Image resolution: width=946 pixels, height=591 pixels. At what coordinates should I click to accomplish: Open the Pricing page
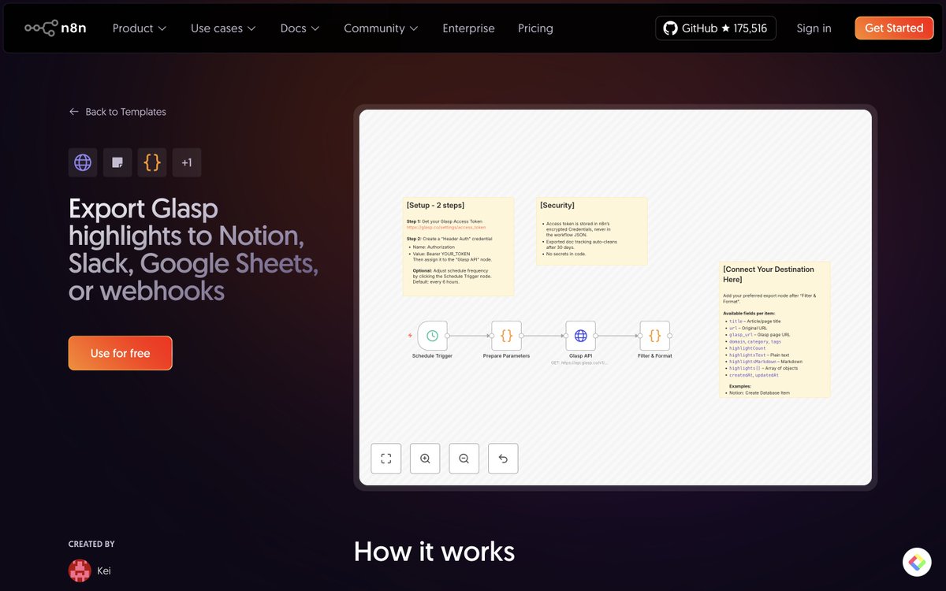[x=535, y=28]
